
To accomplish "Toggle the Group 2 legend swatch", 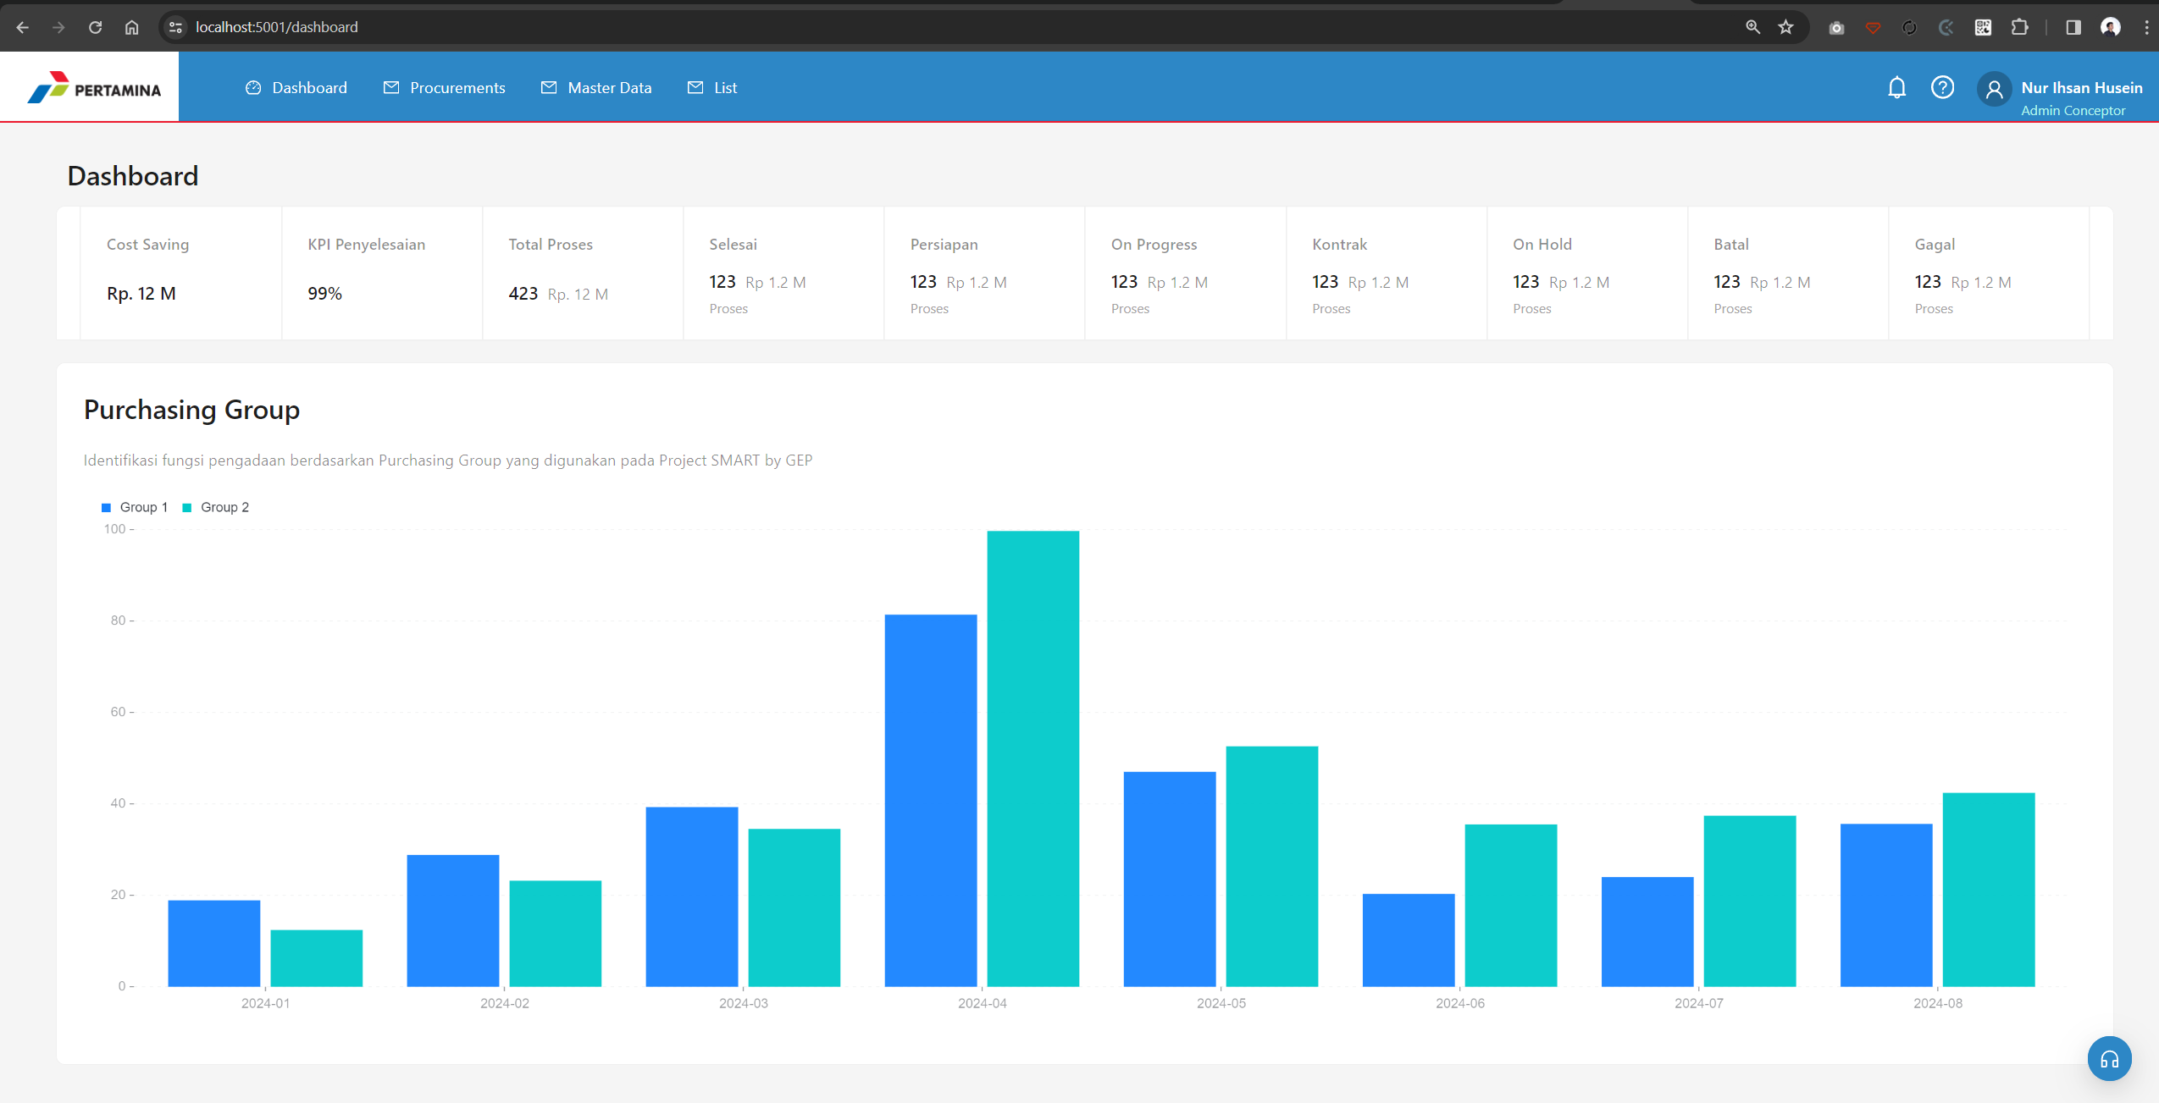I will [x=187, y=507].
